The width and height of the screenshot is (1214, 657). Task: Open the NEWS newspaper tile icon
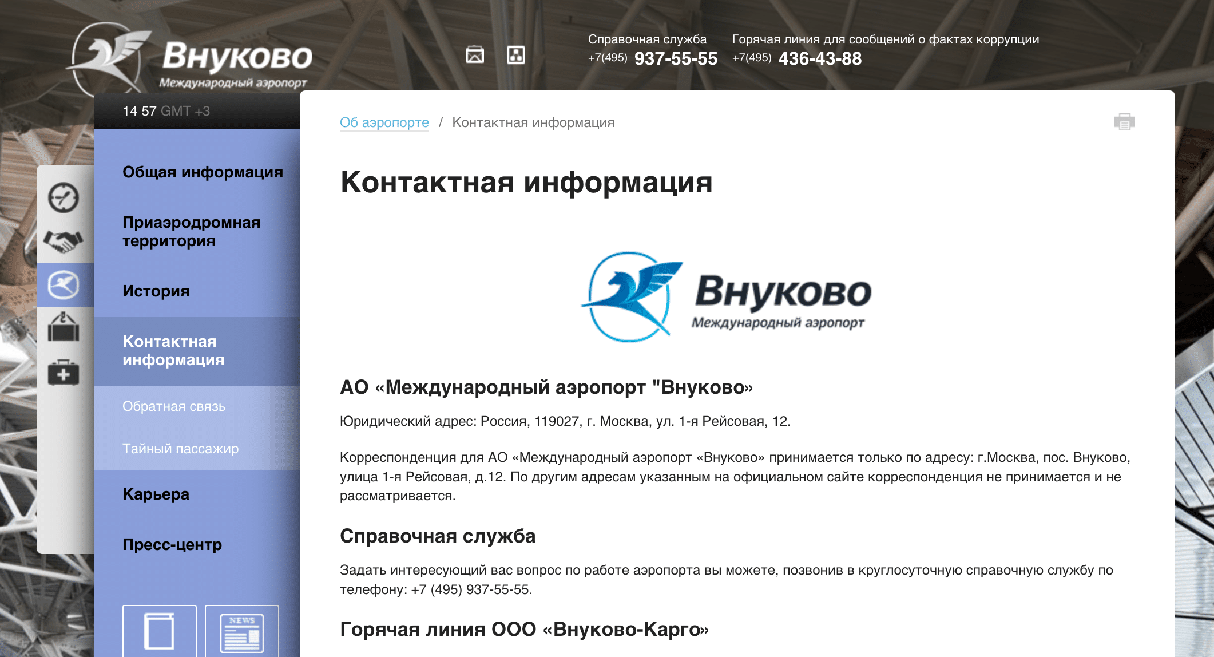pos(242,631)
